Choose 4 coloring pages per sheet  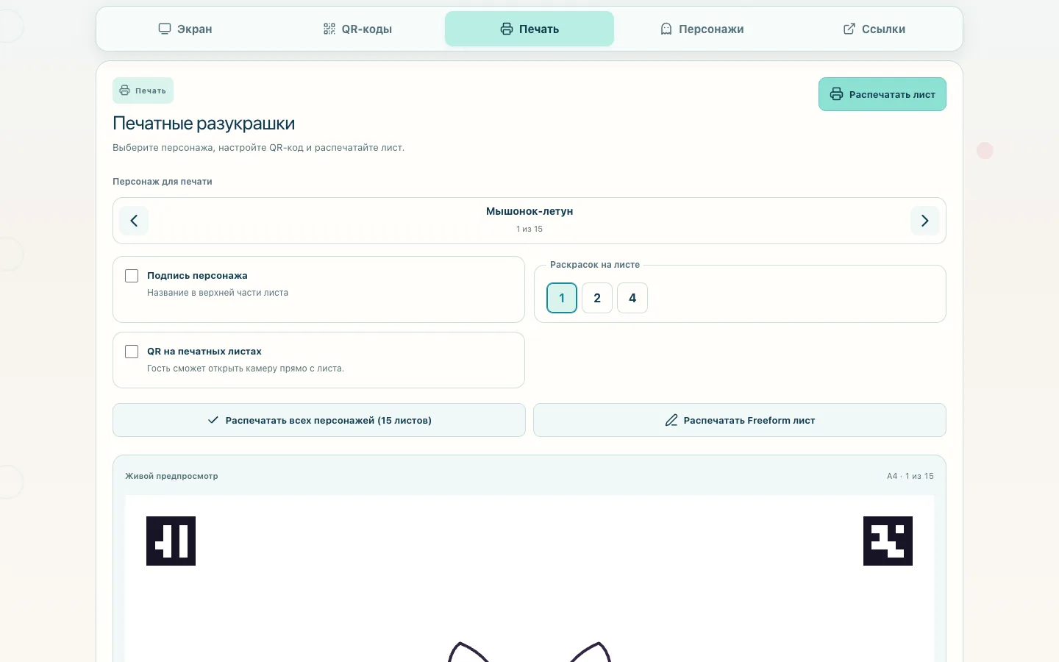tap(632, 298)
